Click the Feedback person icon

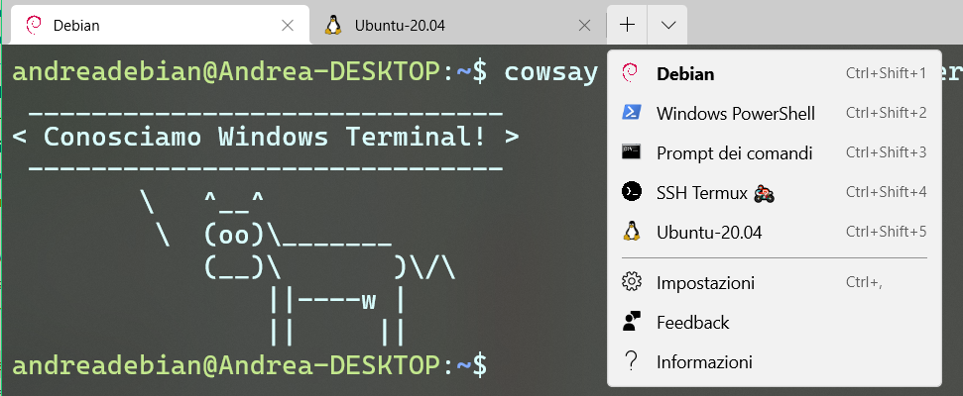coord(632,321)
